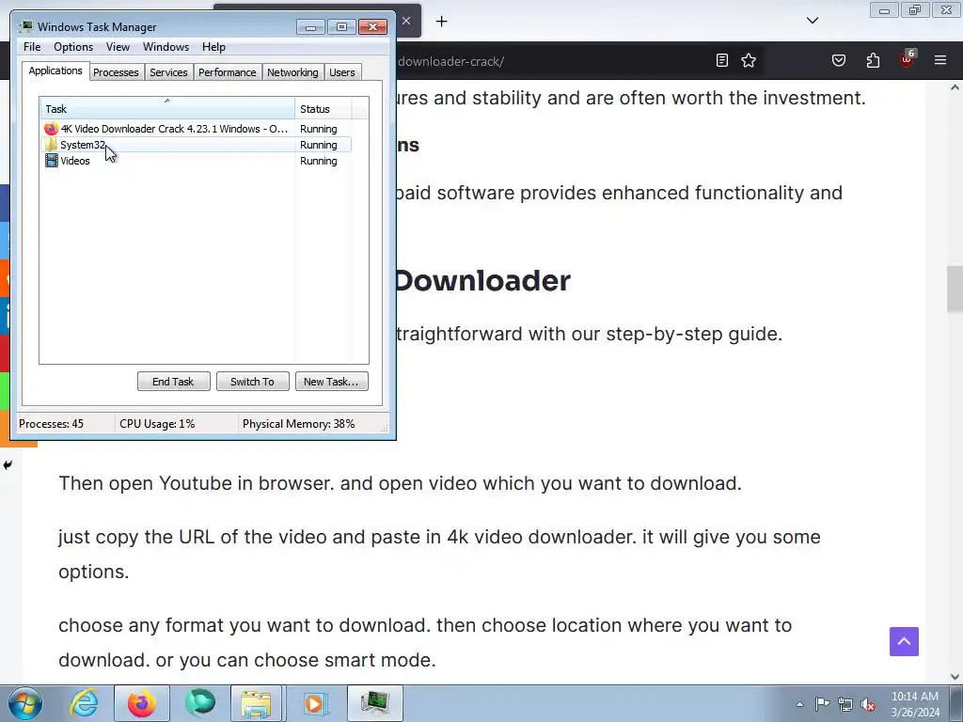This screenshot has height=722, width=963.
Task: Open the Options menu in Task Manager
Action: point(73,47)
